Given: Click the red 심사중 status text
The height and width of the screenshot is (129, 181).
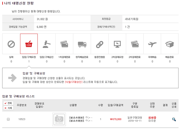Looking at the screenshot, I should [152, 118].
